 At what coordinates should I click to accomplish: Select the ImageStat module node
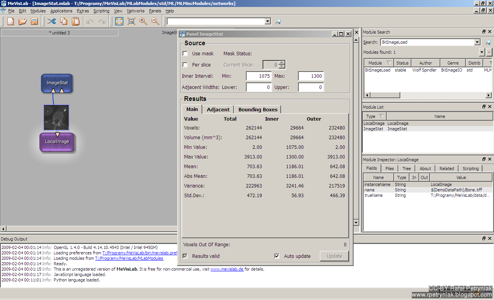tap(57, 83)
